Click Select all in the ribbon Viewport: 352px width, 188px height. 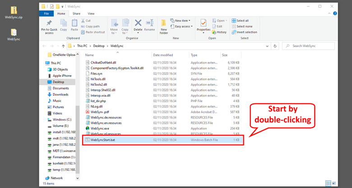[242, 20]
